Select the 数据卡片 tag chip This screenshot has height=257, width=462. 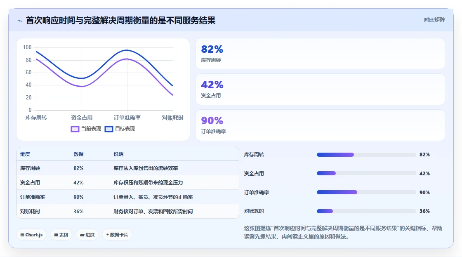tap(117, 235)
